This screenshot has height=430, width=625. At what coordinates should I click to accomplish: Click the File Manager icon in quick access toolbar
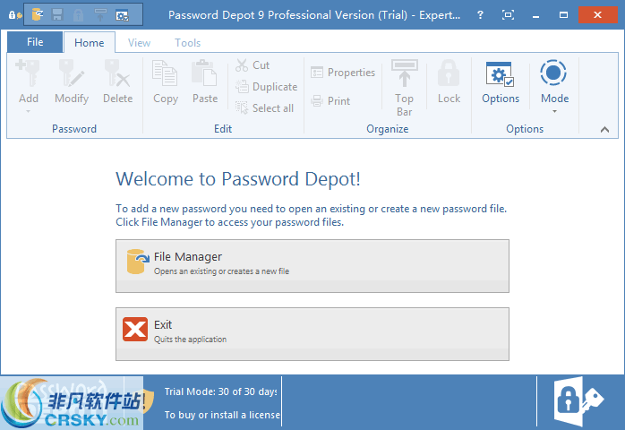tap(37, 14)
